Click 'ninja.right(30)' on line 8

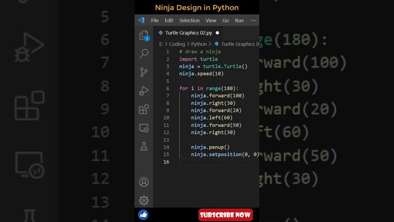[213, 103]
